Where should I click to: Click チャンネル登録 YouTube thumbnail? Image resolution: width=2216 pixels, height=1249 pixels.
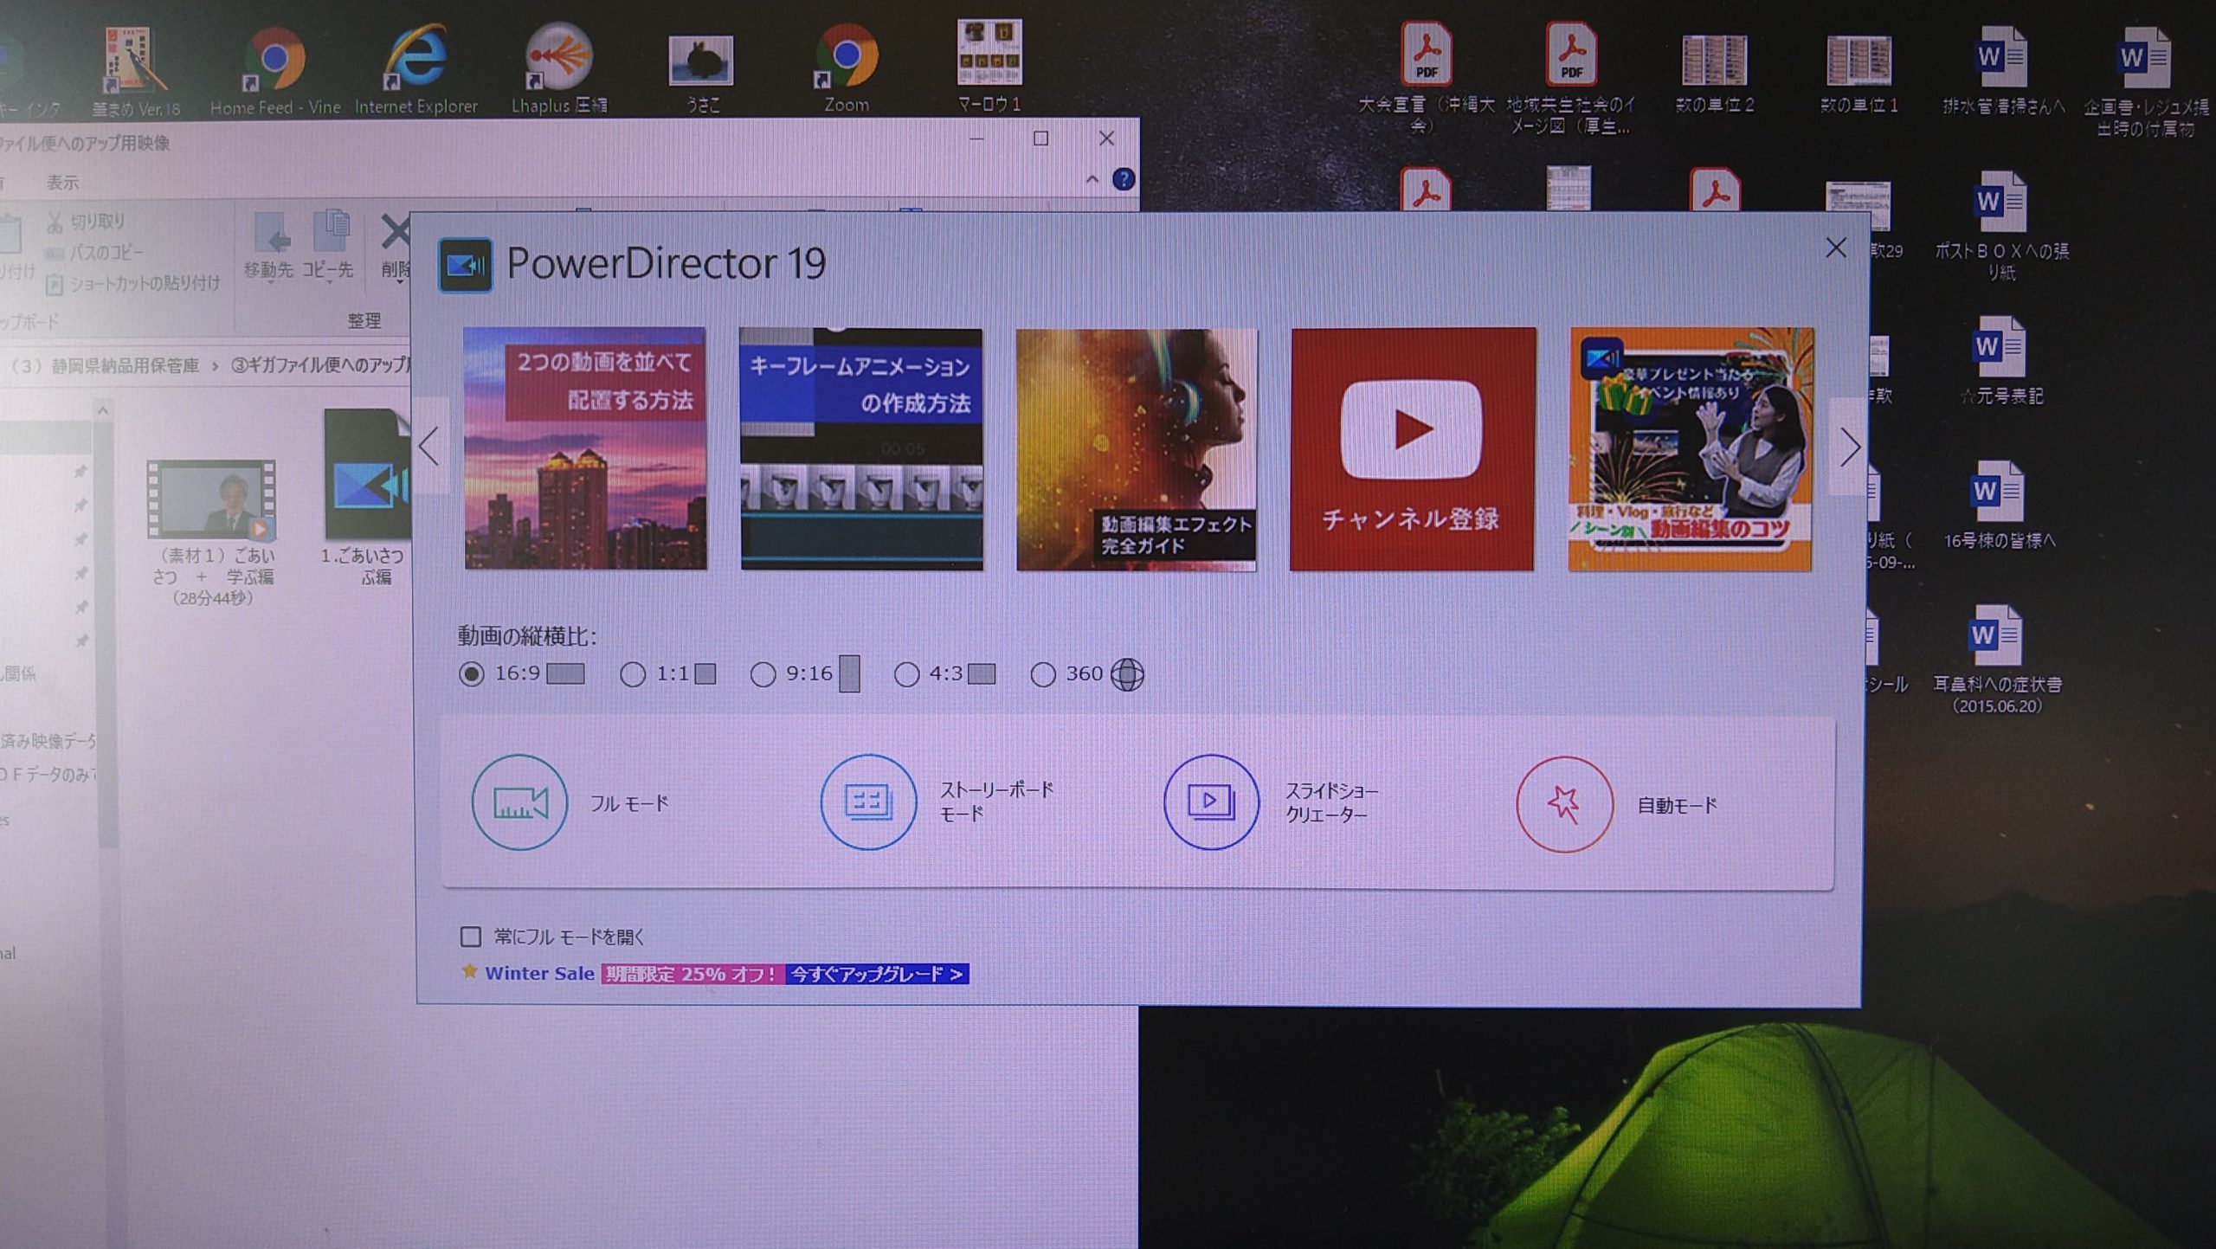point(1412,449)
